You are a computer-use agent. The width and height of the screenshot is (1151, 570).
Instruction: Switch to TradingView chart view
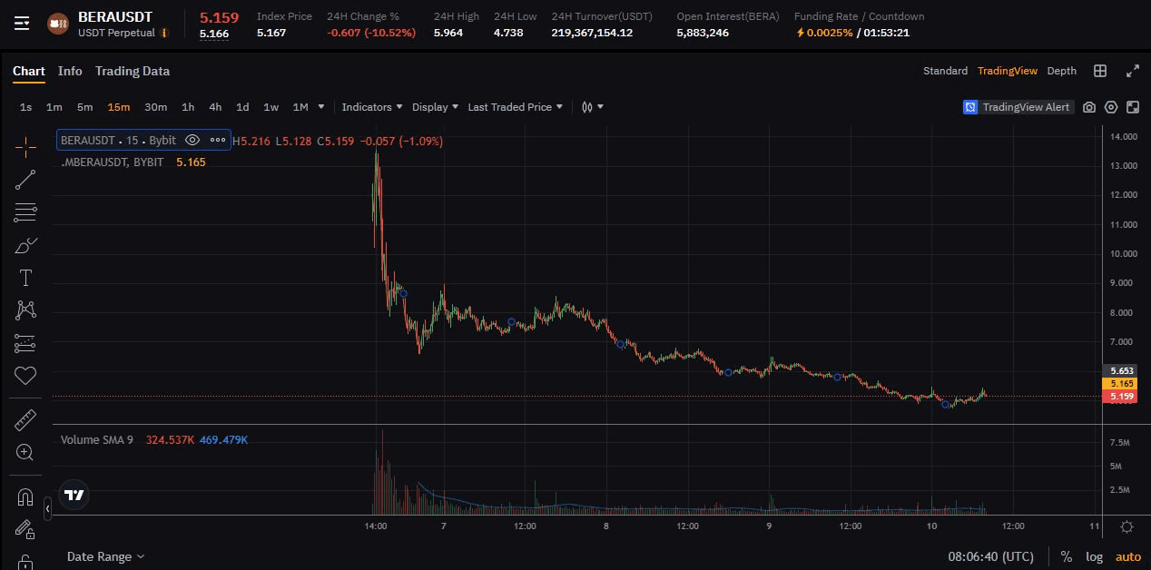(x=1008, y=71)
